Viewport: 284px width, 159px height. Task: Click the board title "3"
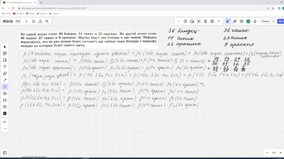click(x=26, y=21)
